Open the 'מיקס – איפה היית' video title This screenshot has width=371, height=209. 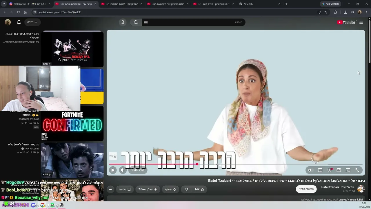coord(22,36)
